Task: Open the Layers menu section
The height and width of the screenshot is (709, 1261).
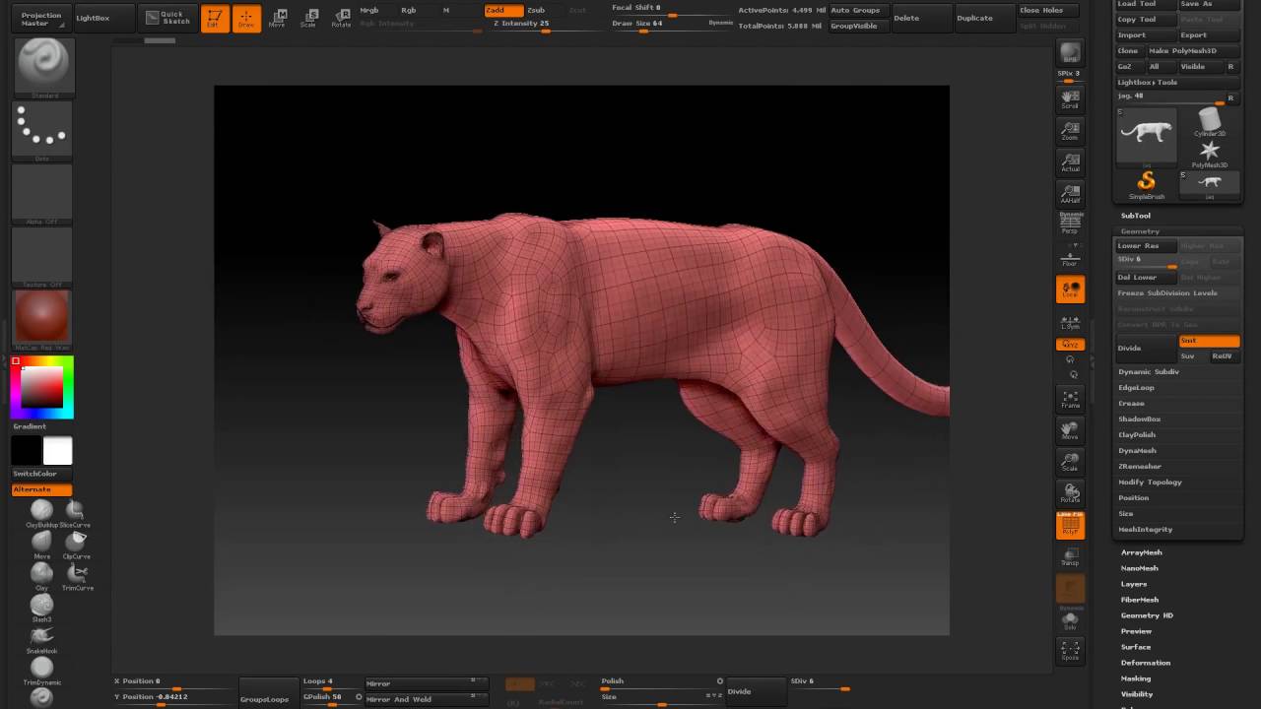Action: 1134,584
